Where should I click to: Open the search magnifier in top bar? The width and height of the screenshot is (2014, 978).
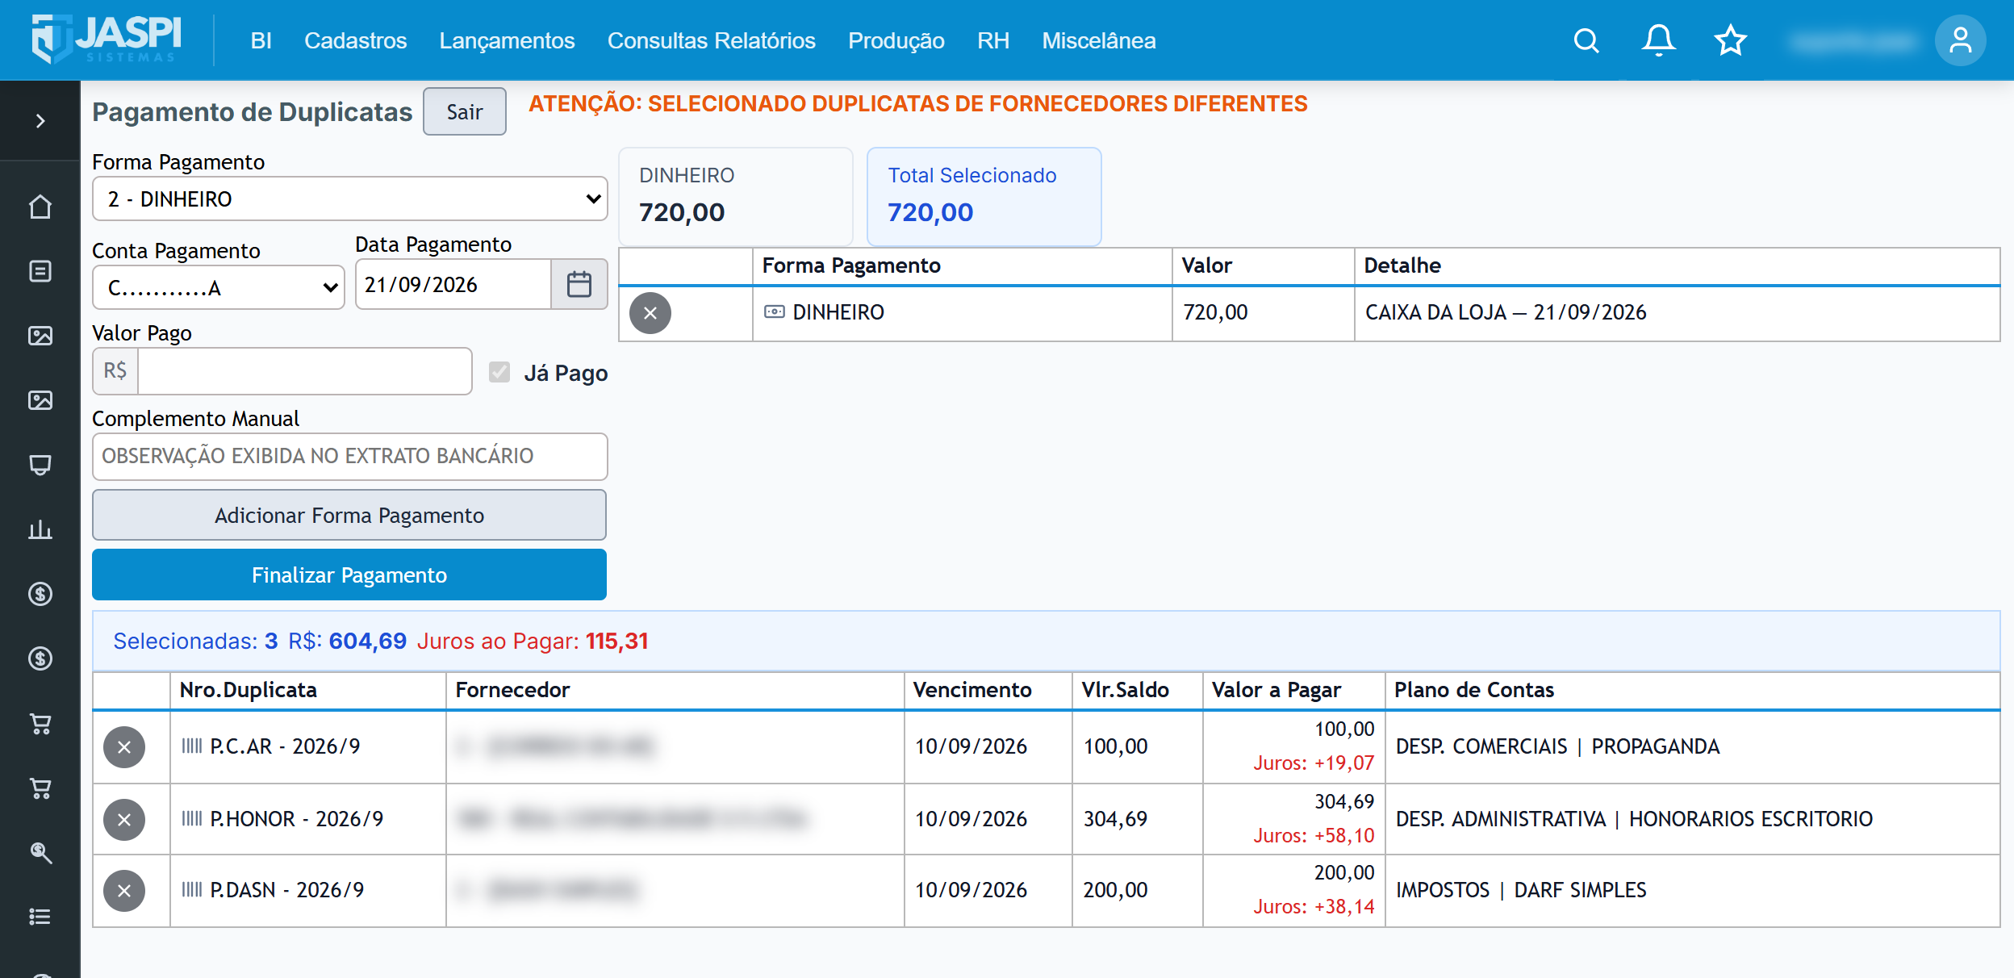tap(1586, 40)
